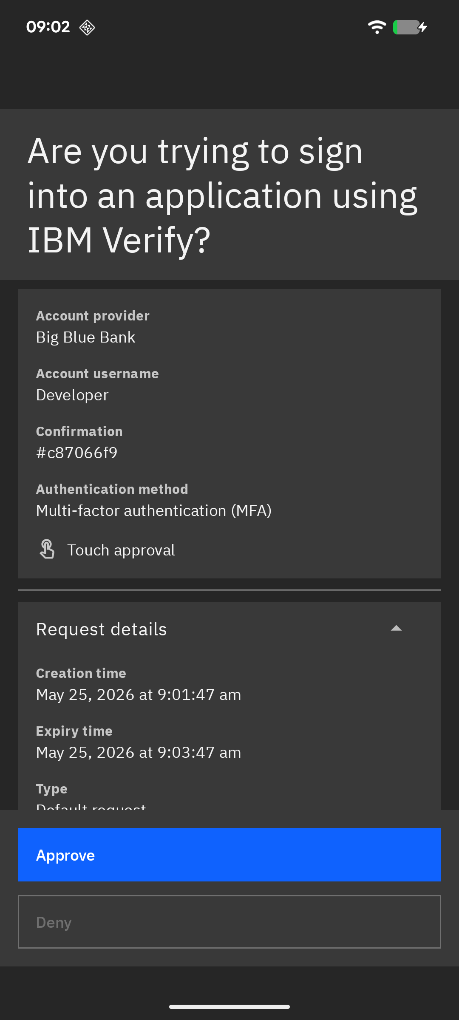459x1020 pixels.
Task: Select the Big Blue Bank provider value
Action: click(x=85, y=337)
